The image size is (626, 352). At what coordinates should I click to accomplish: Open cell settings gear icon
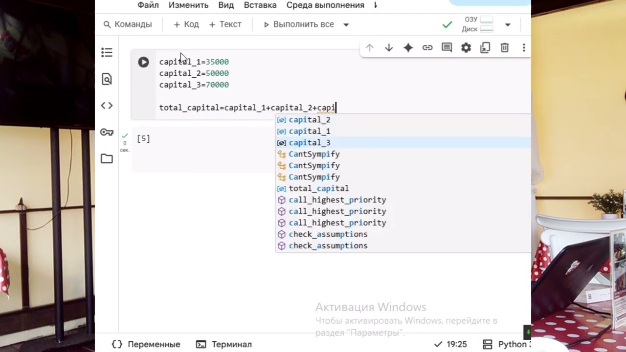coord(466,47)
